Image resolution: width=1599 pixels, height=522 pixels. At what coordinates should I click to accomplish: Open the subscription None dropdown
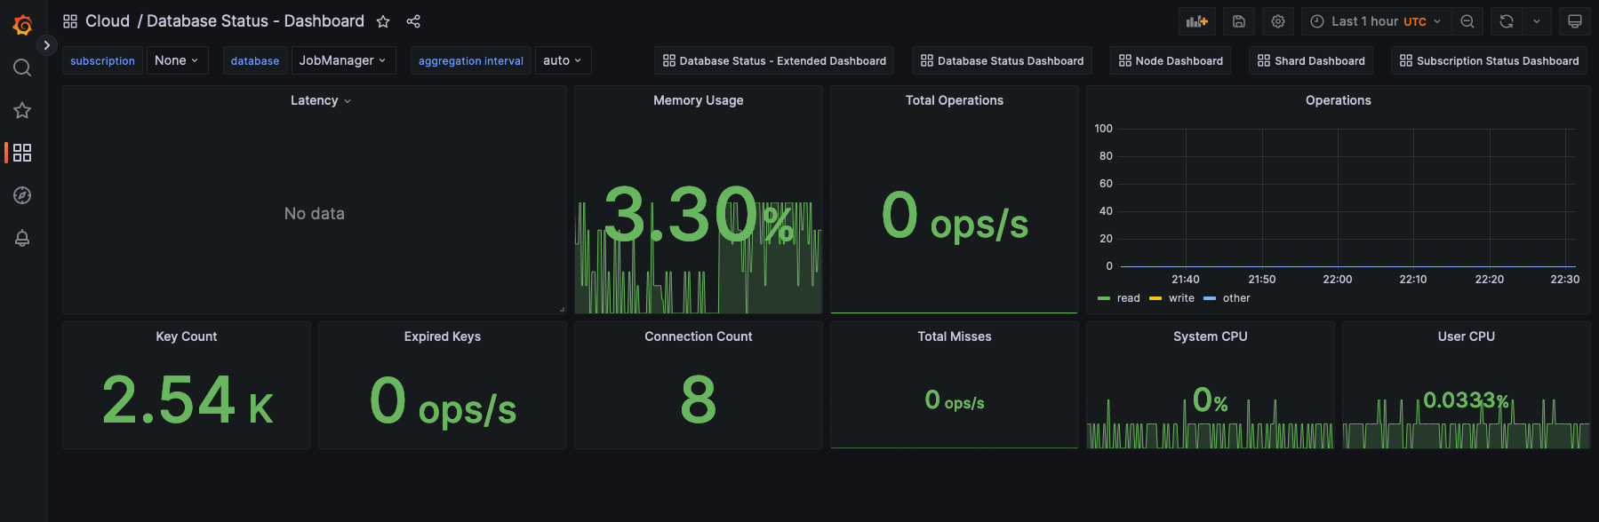pyautogui.click(x=176, y=60)
